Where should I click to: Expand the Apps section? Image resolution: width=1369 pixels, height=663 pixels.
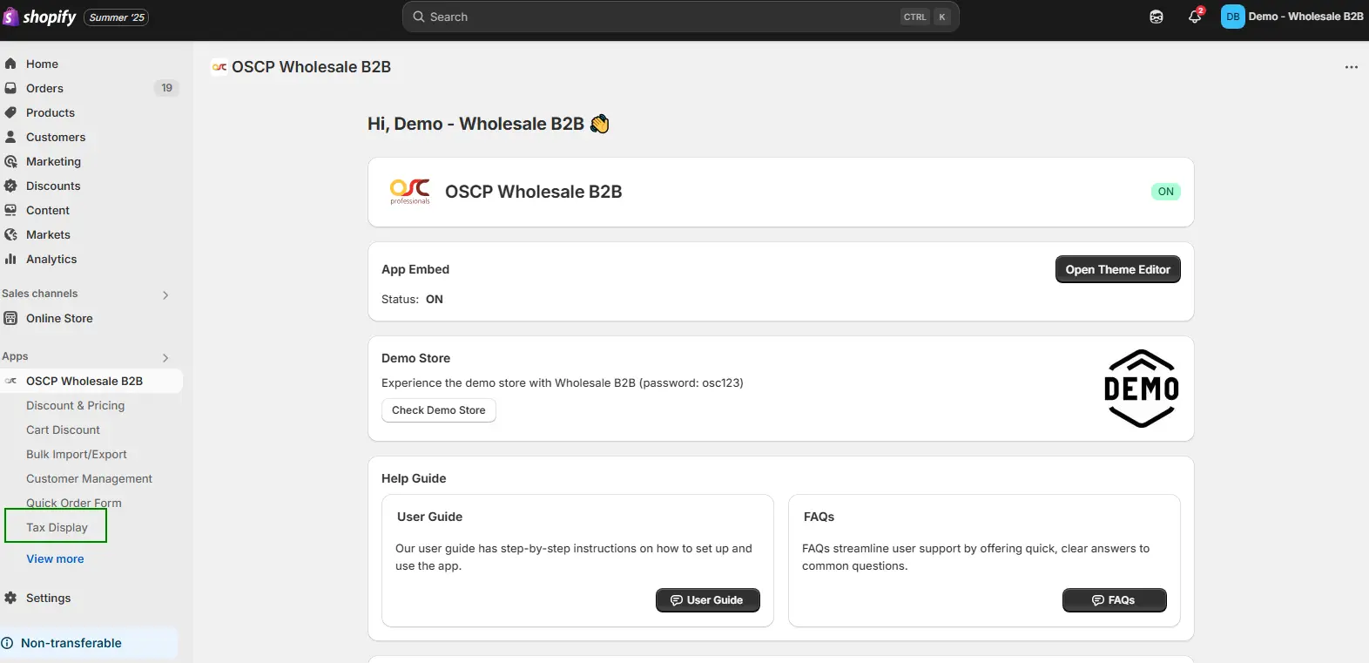tap(165, 357)
